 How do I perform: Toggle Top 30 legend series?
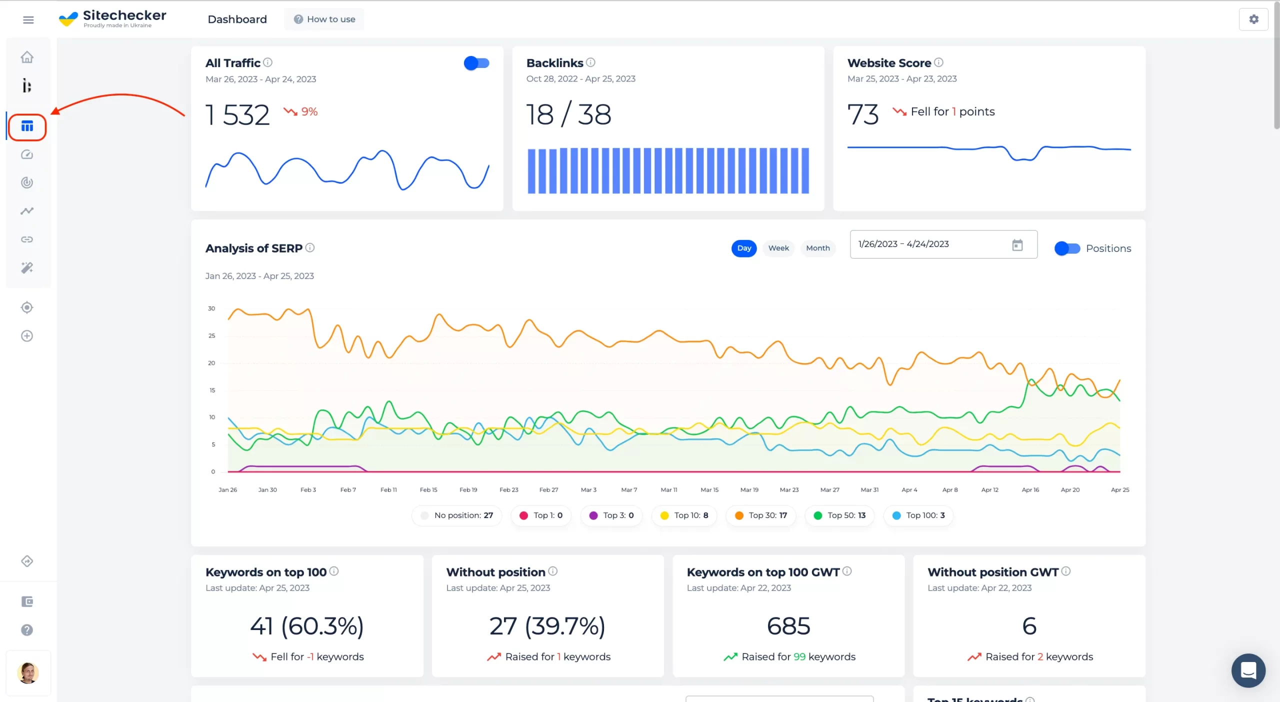click(760, 515)
